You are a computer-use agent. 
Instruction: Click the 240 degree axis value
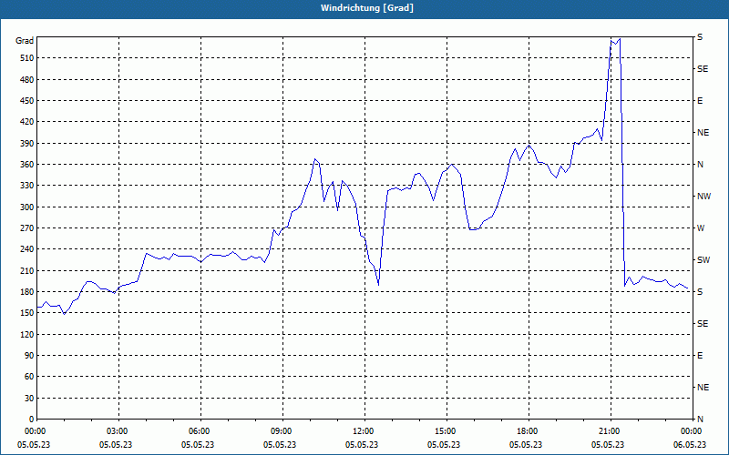pyautogui.click(x=27, y=249)
